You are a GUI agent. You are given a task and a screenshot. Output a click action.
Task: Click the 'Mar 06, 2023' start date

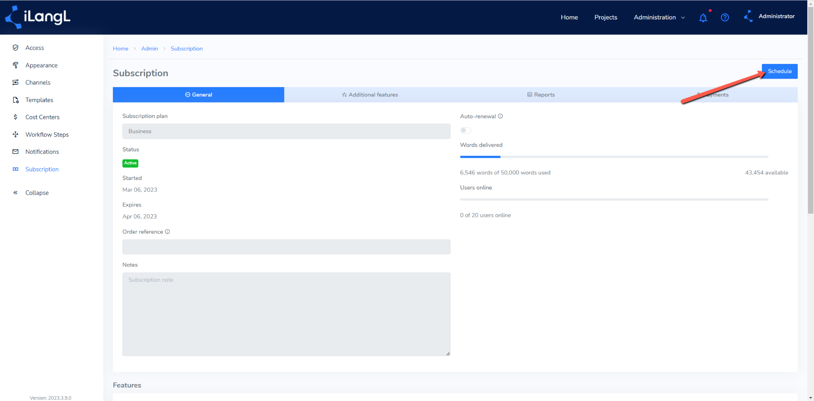pos(140,190)
